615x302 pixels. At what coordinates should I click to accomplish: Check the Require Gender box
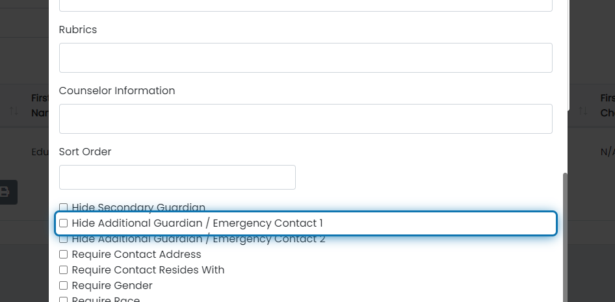(63, 286)
